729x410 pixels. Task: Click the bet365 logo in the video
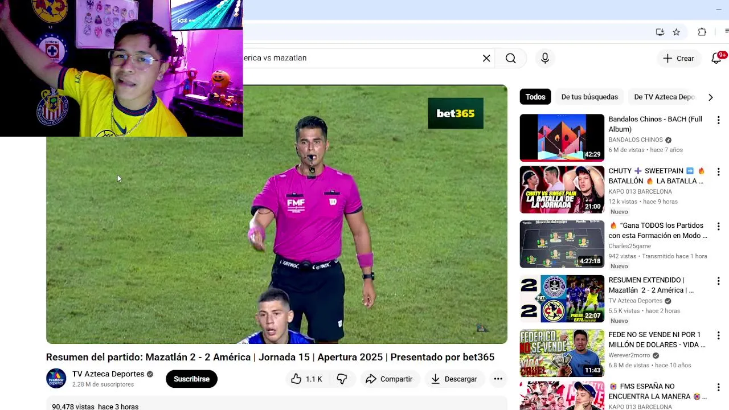click(x=456, y=113)
